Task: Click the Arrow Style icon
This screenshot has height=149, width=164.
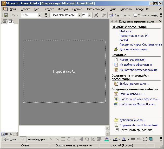Action: point(145,139)
